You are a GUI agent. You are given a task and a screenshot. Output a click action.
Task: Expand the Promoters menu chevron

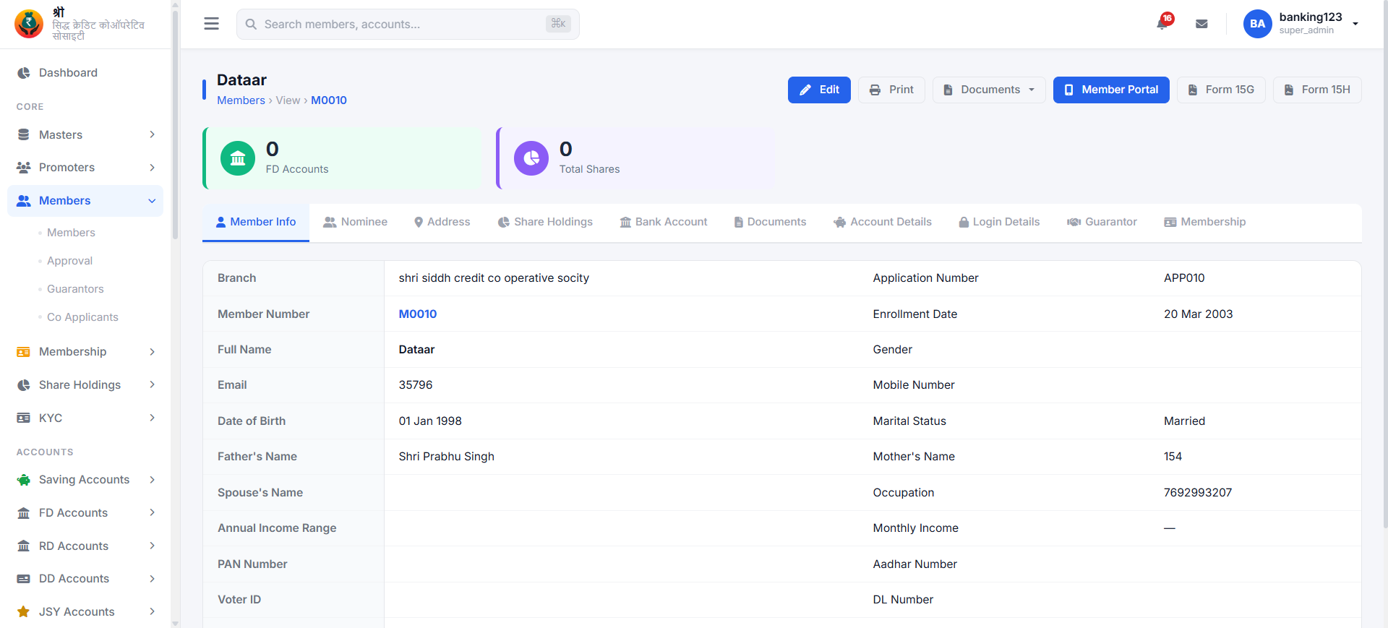tap(152, 168)
